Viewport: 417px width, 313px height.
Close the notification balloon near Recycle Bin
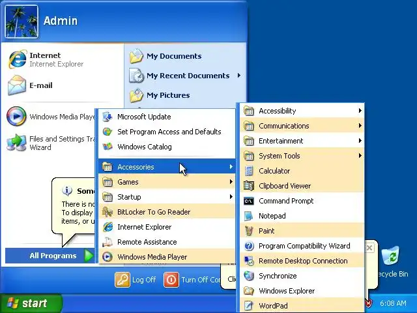coord(369,248)
